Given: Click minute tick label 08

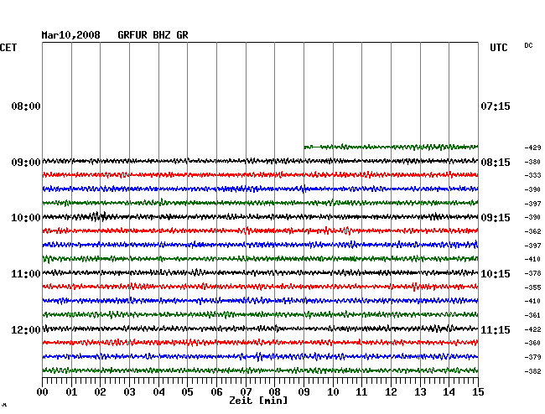Looking at the screenshot, I should click(x=274, y=392).
